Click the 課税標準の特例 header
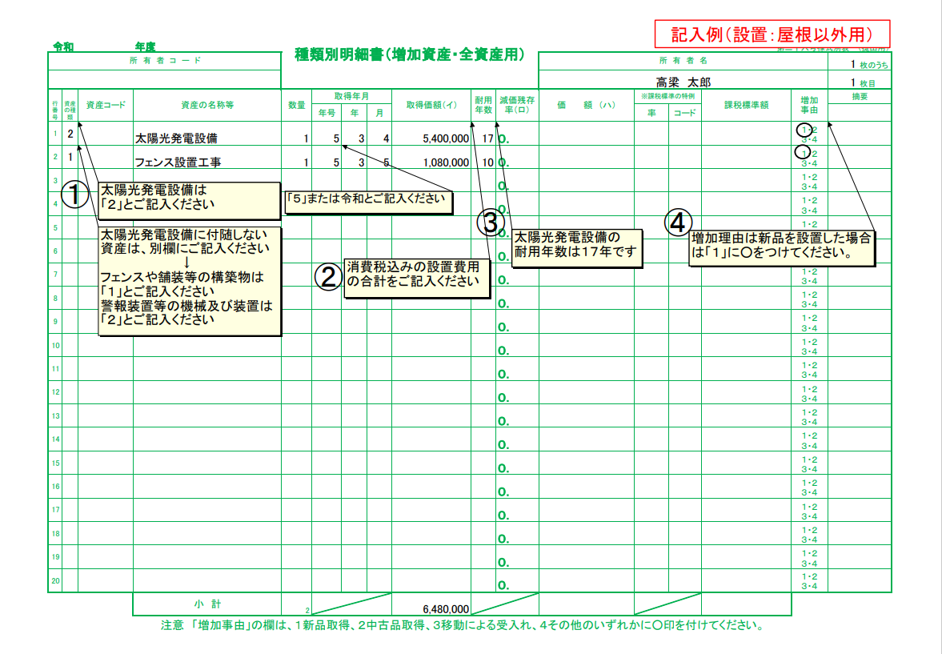This screenshot has width=942, height=654. coord(667,96)
